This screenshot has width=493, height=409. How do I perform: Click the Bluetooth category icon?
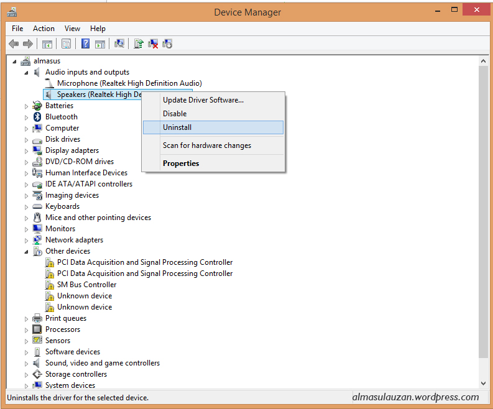point(37,117)
